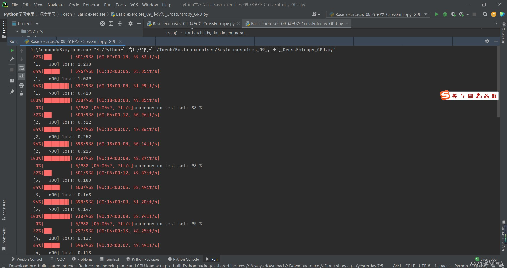The height and width of the screenshot is (268, 507).
Task: Open the TODO tool window
Action: [57, 259]
